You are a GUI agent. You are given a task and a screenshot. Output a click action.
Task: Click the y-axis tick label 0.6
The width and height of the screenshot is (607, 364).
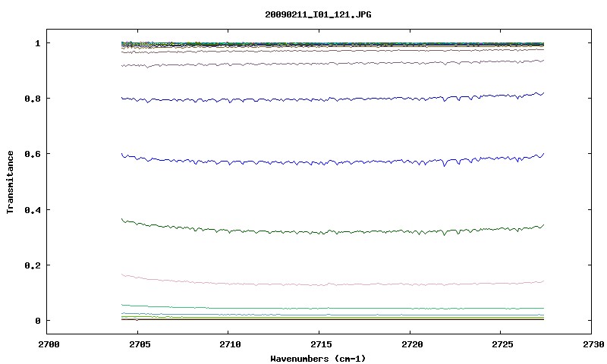(33, 154)
